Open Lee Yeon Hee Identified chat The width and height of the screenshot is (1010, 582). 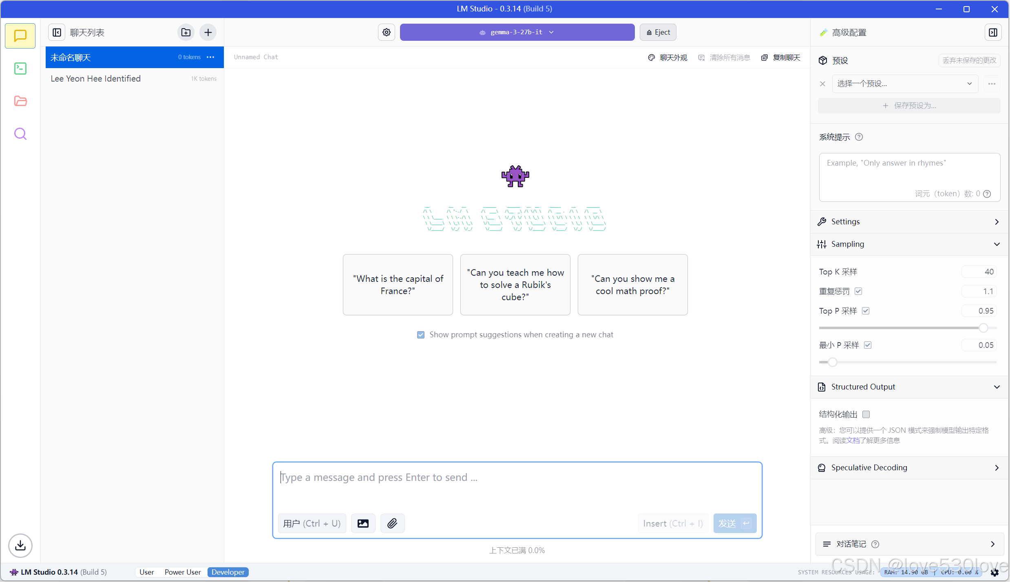[x=135, y=79]
